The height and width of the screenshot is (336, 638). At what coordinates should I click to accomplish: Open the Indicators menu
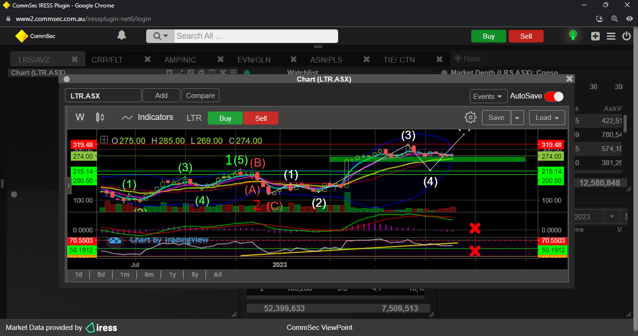147,118
